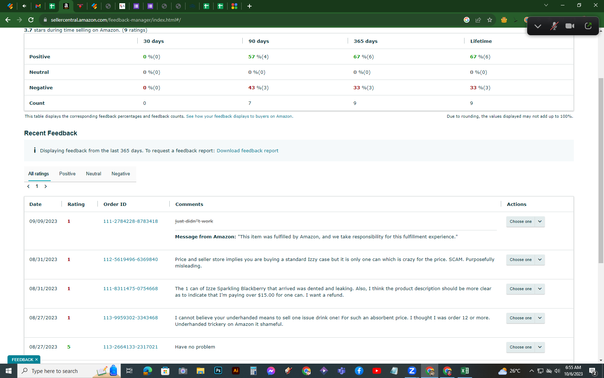This screenshot has width=604, height=378.
Task: Go back to the previous page
Action: (8, 20)
